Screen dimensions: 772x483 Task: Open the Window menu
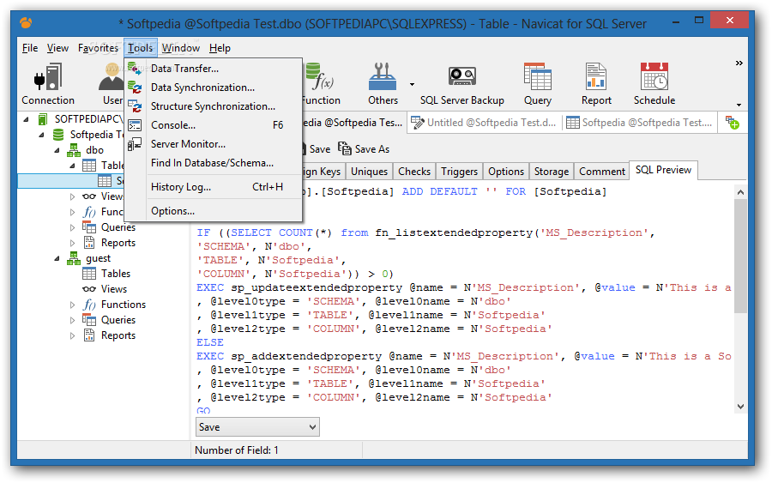pyautogui.click(x=181, y=48)
